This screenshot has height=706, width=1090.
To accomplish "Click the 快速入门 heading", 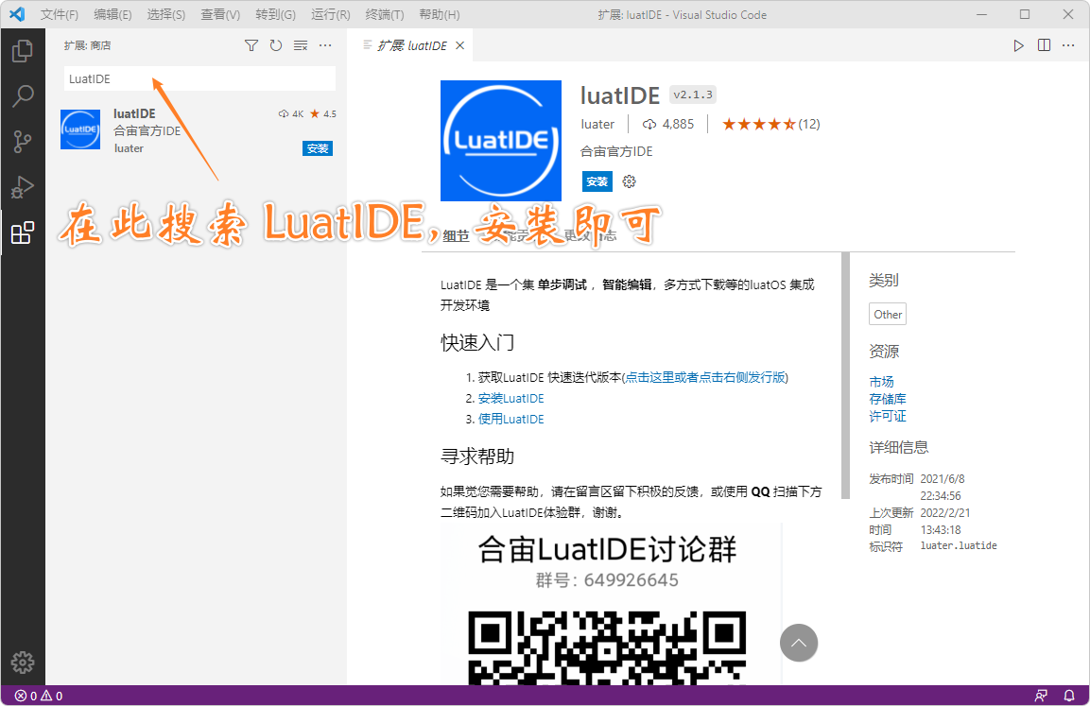I will tap(477, 342).
